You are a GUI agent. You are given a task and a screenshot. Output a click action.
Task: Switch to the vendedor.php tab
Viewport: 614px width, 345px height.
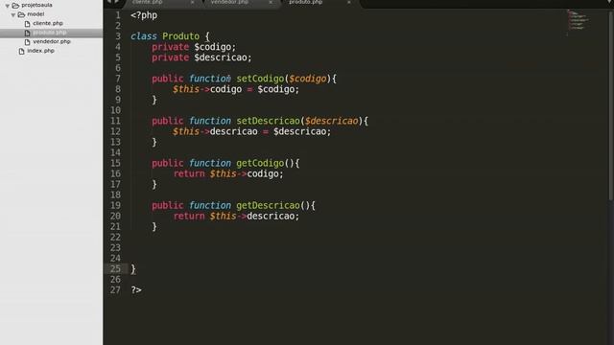point(229,2)
